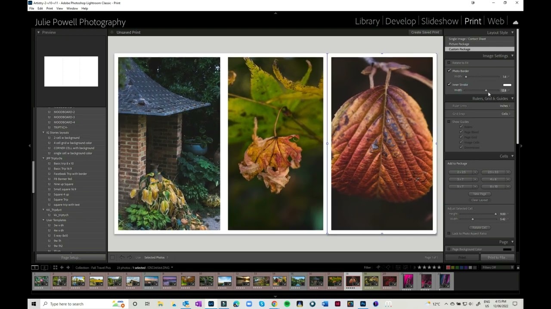Go forward to next source arrow
551x309 pixels.
click(x=68, y=267)
